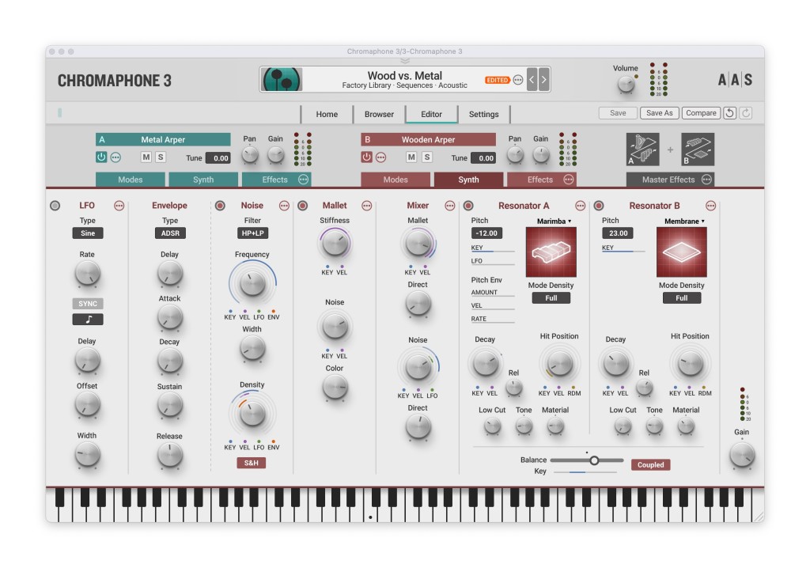The height and width of the screenshot is (568, 810).
Task: Click the Coupled button
Action: click(650, 465)
